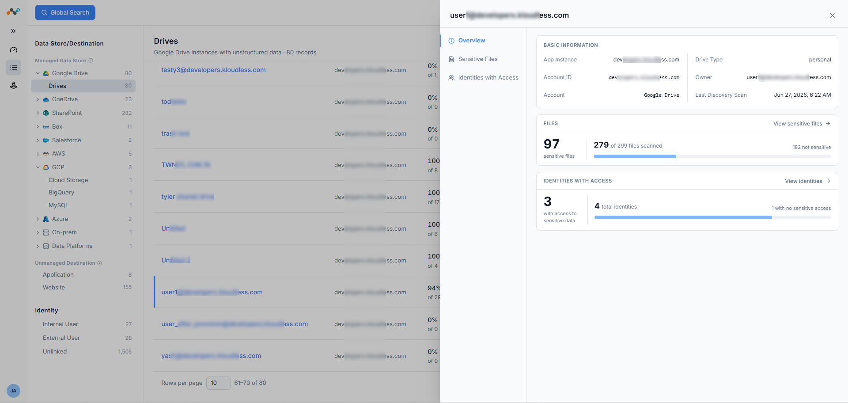Click the files scanned progress bar

tap(712, 156)
